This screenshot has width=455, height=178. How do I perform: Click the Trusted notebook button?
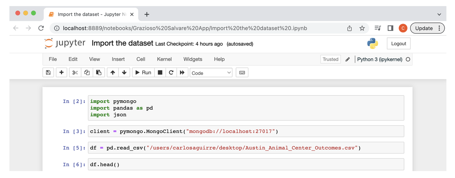pyautogui.click(x=330, y=59)
